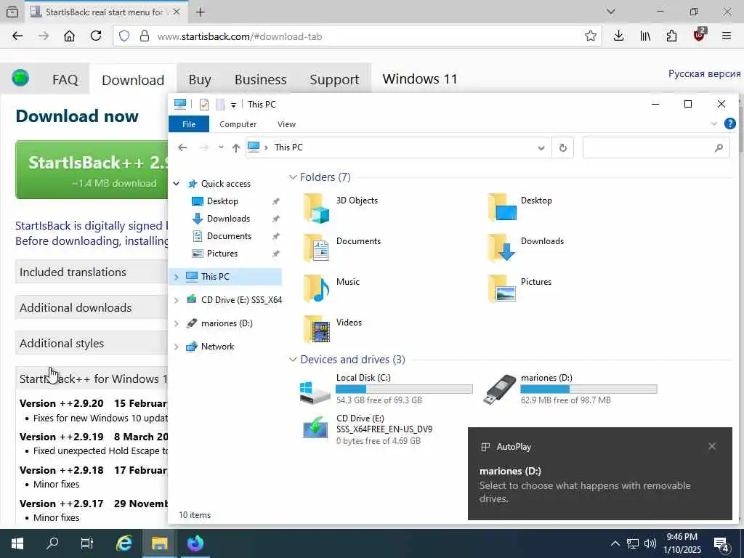This screenshot has height=558, width=744.
Task: Expand Network tree node
Action: pyautogui.click(x=176, y=347)
